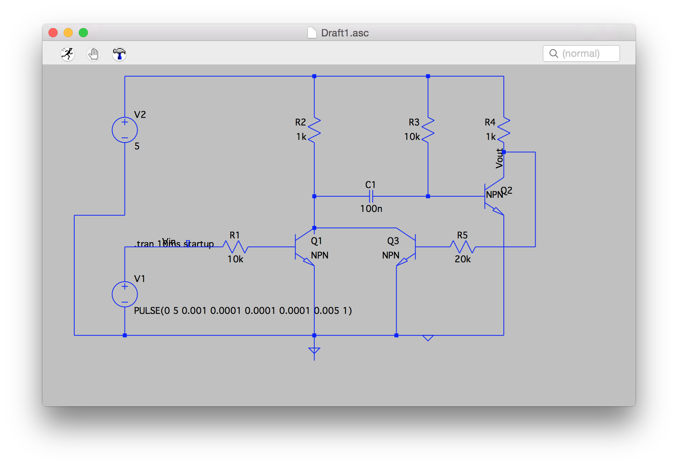Select the C1 capacitor symbol
Image resolution: width=678 pixels, height=467 pixels.
coord(371,196)
